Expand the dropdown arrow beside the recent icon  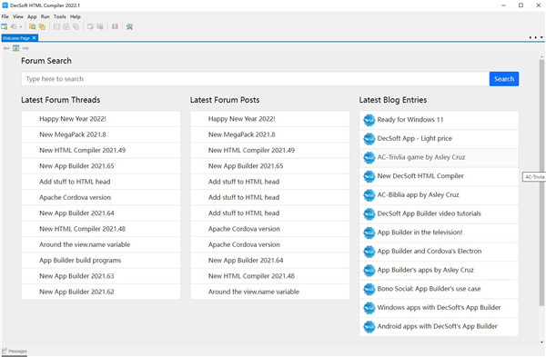point(21,26)
